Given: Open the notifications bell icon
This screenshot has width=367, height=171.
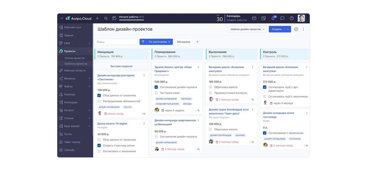Looking at the screenshot, I should [x=273, y=18].
